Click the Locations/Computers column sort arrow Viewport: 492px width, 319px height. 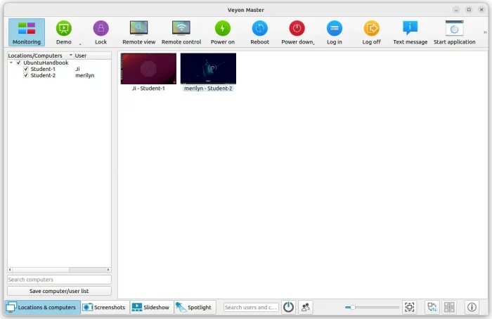coord(70,56)
